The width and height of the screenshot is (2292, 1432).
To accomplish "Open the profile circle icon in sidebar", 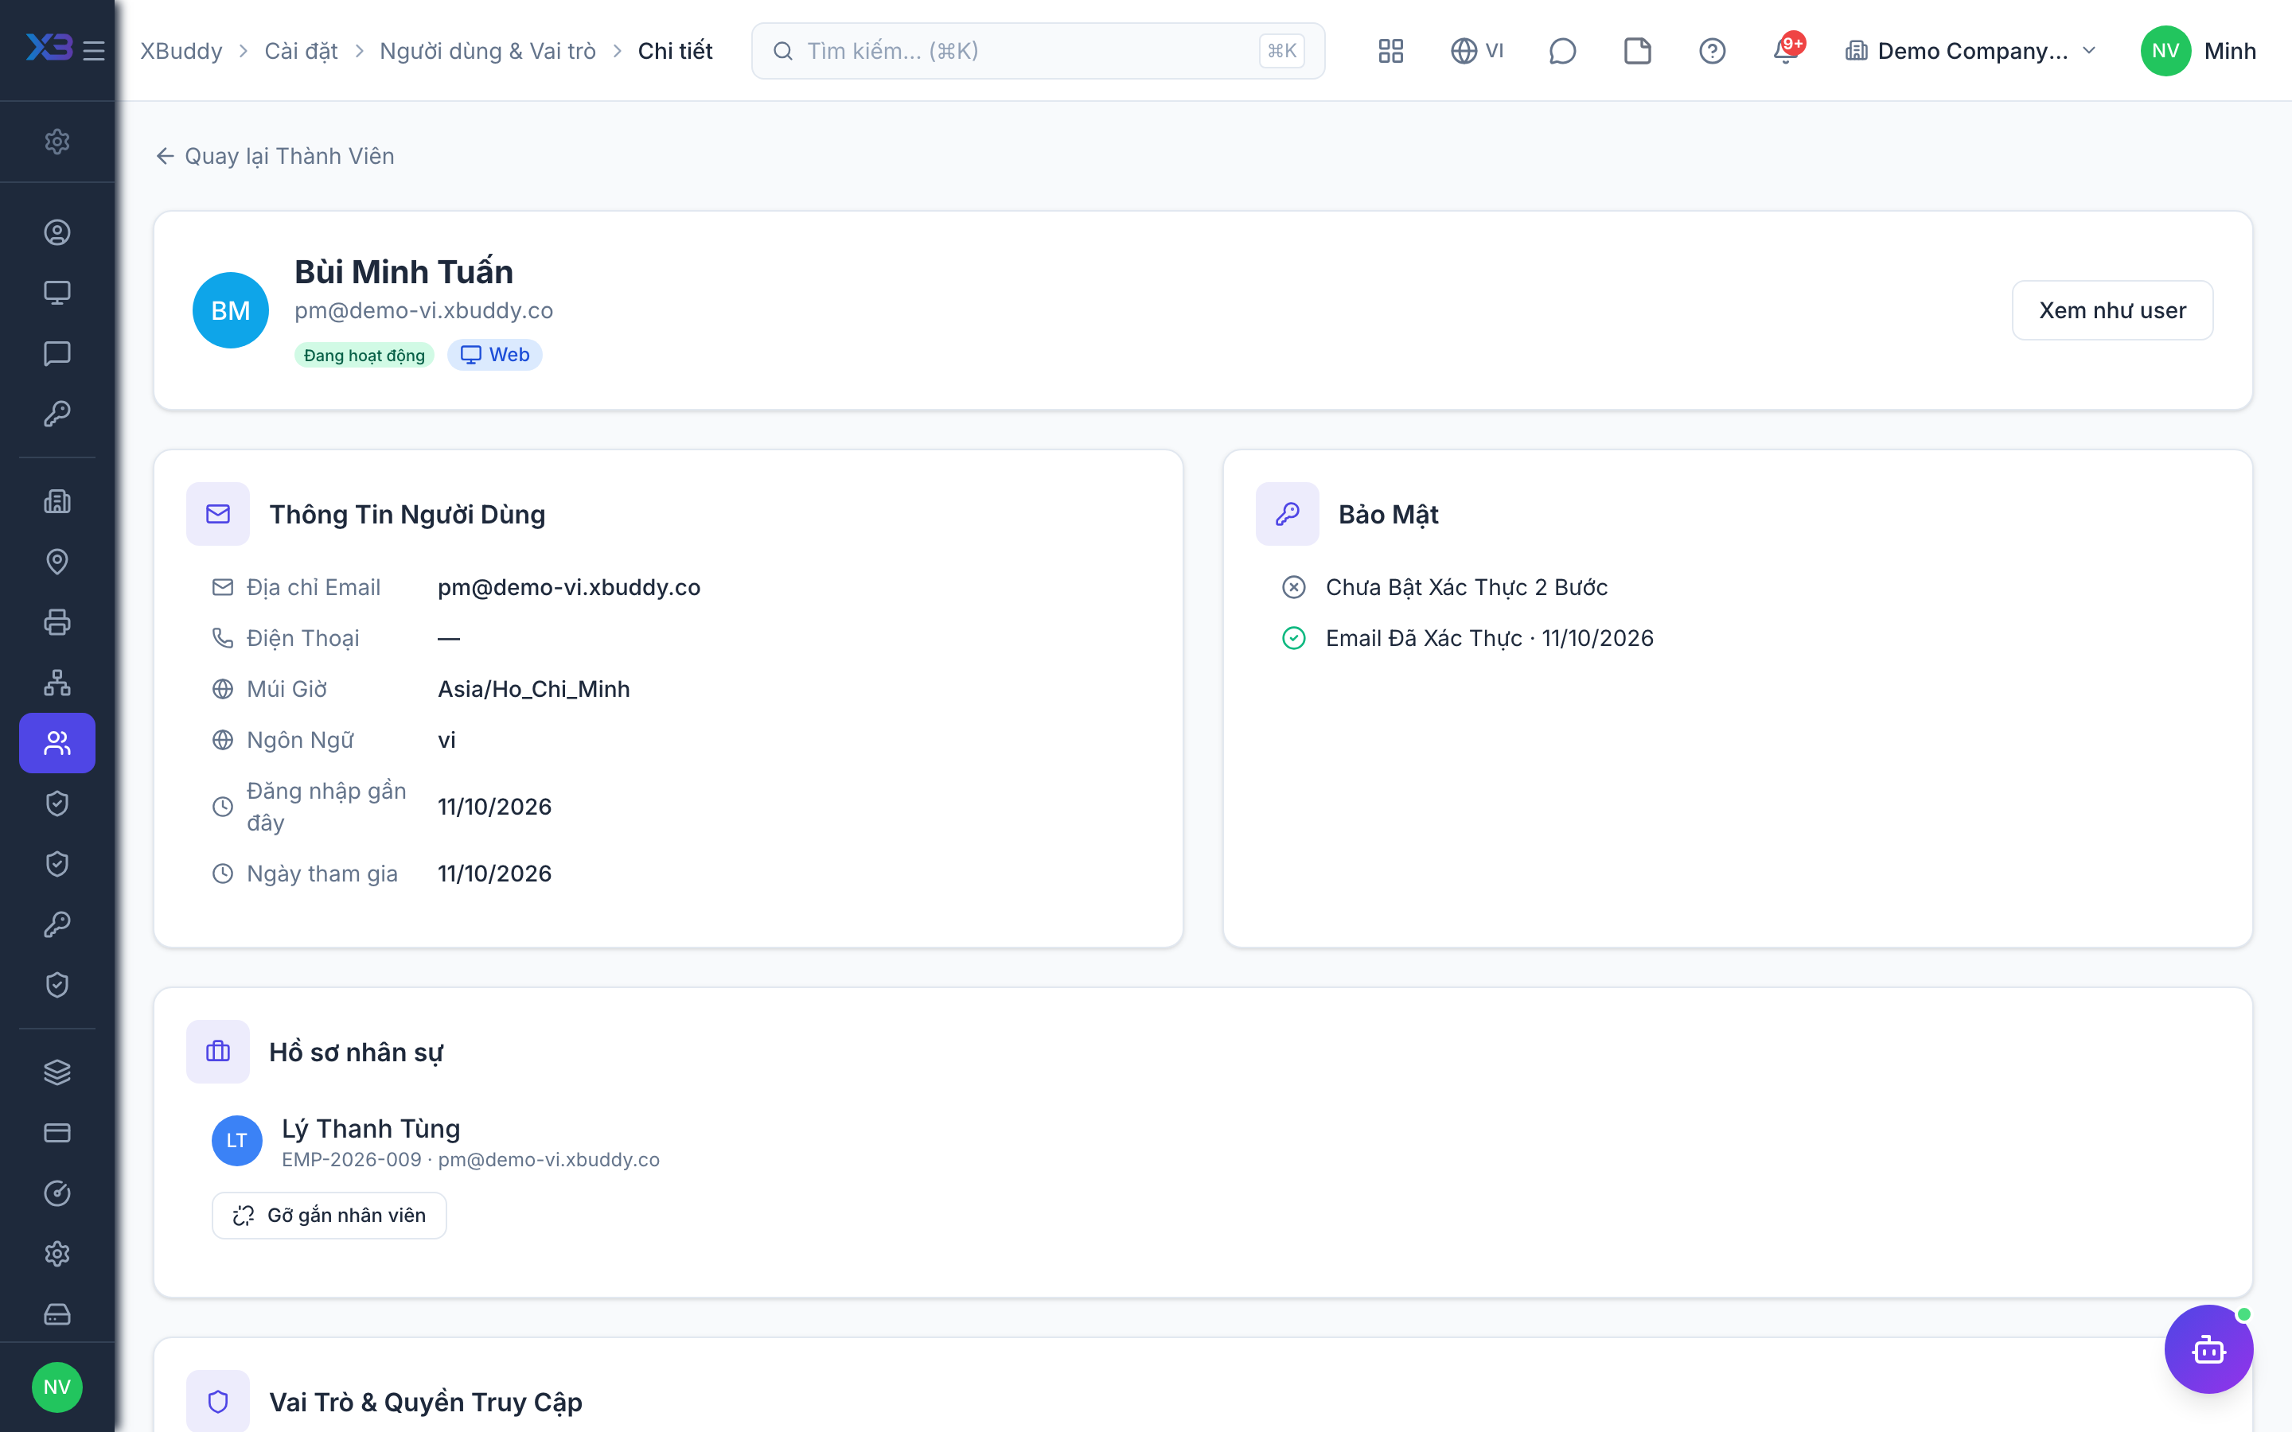I will pos(57,232).
